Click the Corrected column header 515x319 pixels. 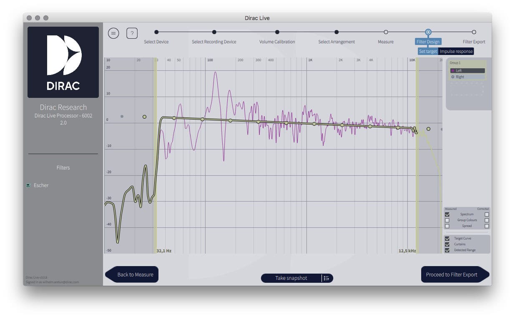tap(483, 209)
